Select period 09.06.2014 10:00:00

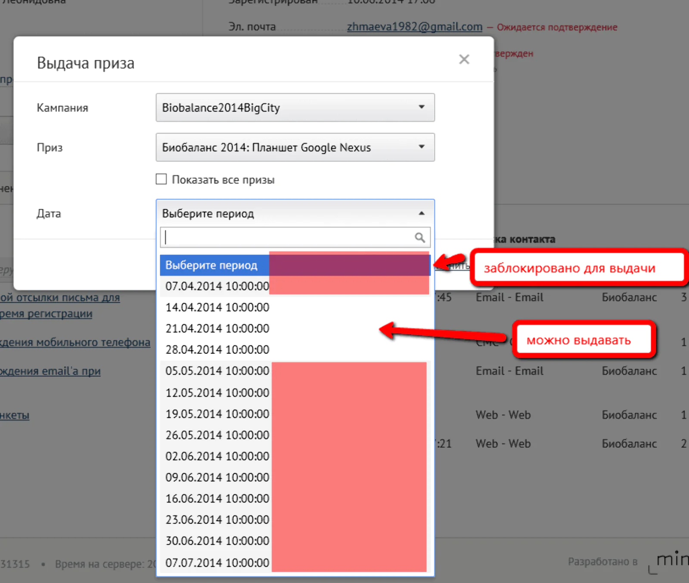[x=295, y=477]
